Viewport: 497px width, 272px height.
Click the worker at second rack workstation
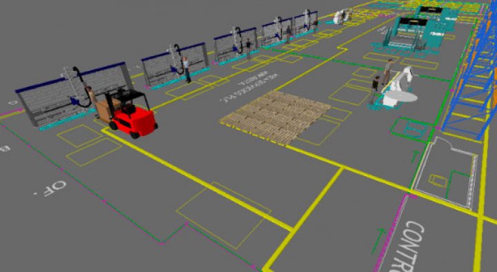pos(187,70)
